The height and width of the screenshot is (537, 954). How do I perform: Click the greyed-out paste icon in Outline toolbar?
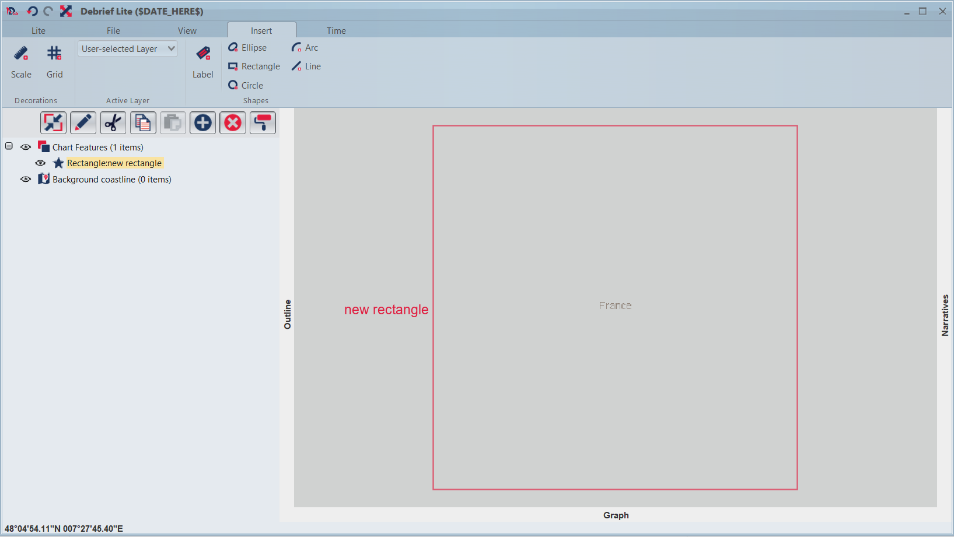(x=173, y=123)
